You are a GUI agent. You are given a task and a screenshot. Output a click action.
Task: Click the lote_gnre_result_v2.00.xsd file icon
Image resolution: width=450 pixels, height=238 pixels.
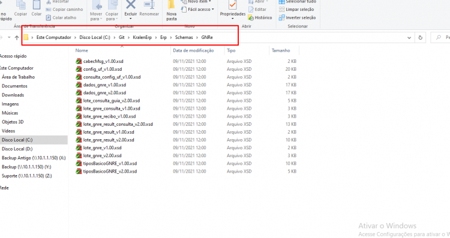coord(79,140)
